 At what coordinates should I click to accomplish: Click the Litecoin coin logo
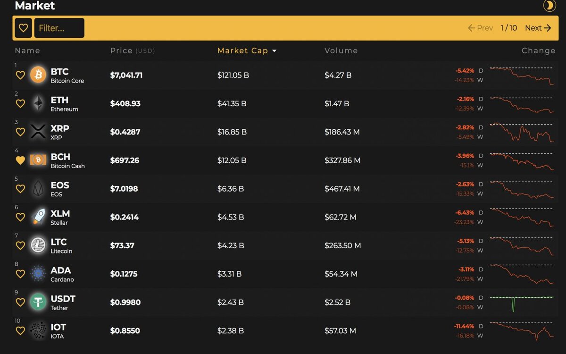[x=38, y=245]
